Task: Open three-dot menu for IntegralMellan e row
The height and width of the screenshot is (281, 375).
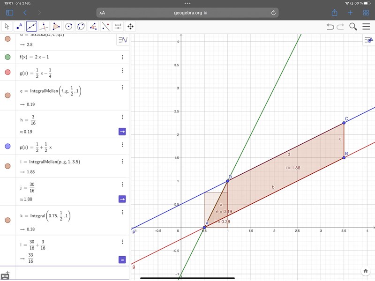Action: (122, 87)
